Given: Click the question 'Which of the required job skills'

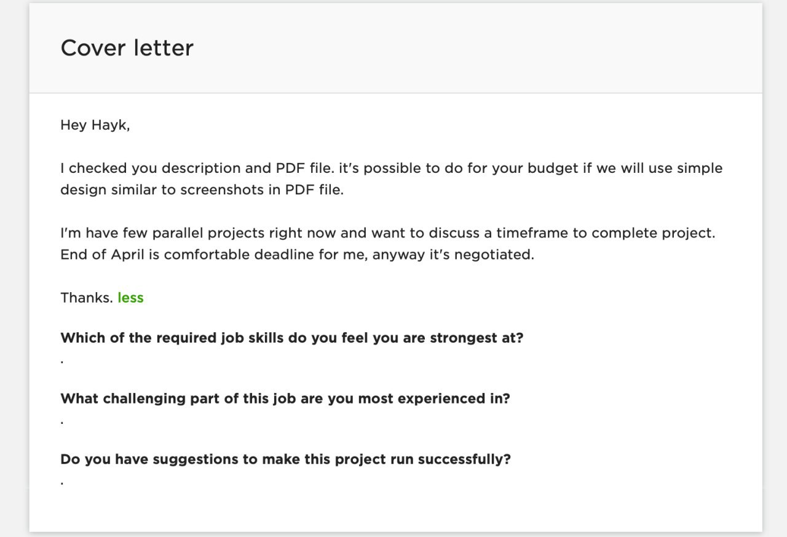Looking at the screenshot, I should pyautogui.click(x=292, y=338).
